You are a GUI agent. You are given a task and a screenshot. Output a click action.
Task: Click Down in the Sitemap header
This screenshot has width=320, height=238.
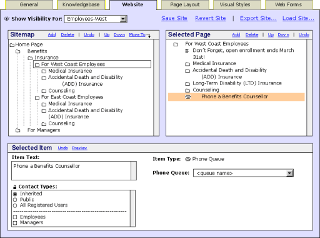119,35
